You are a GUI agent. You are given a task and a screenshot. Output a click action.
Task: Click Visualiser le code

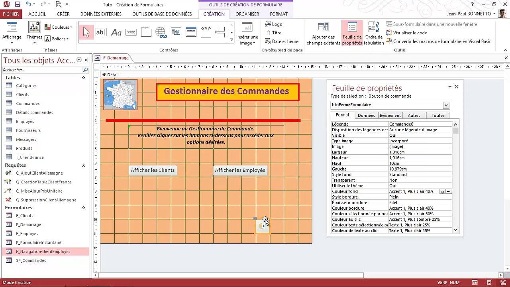tap(406, 33)
